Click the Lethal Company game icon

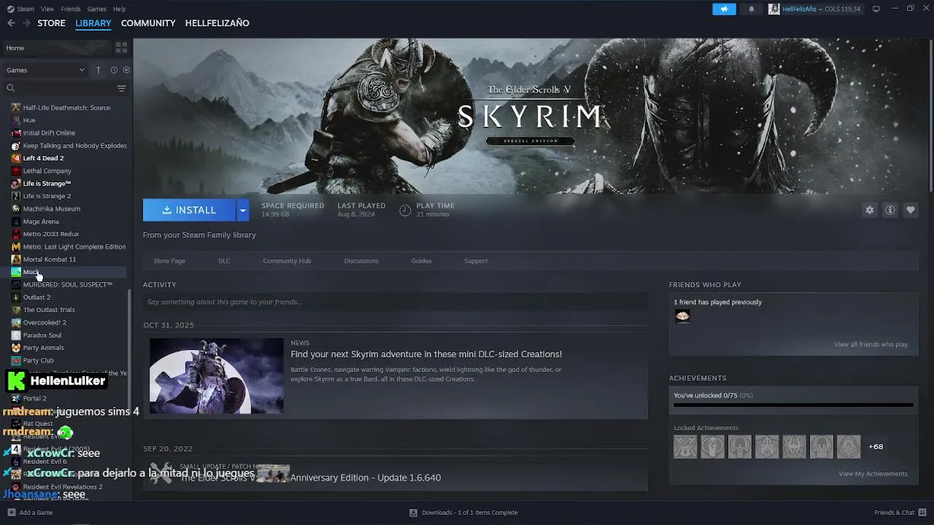(x=16, y=171)
